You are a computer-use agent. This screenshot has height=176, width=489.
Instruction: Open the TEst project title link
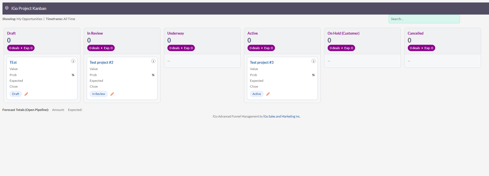[x=13, y=62]
